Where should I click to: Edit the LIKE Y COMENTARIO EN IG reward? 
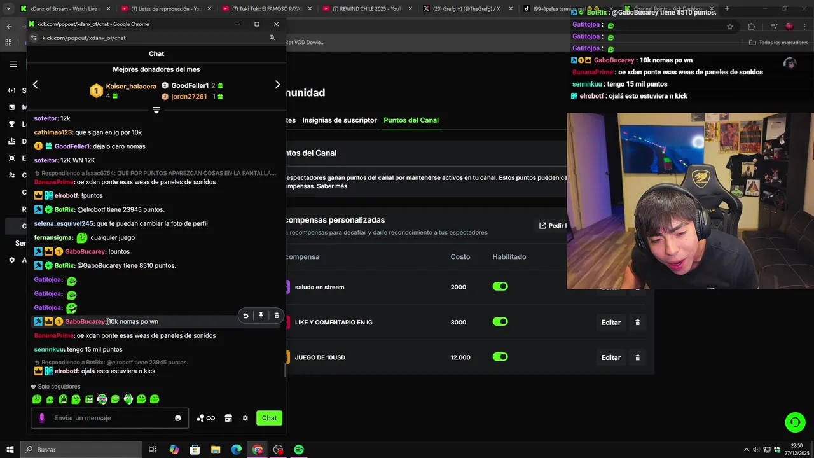click(x=611, y=323)
